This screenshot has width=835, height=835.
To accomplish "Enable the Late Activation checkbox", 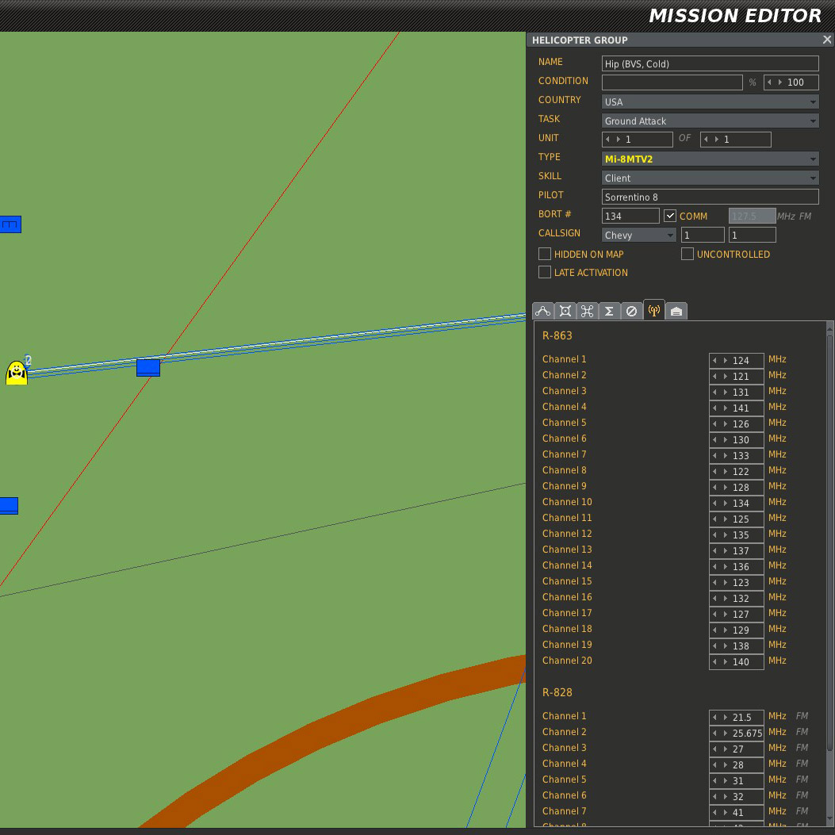I will click(545, 272).
